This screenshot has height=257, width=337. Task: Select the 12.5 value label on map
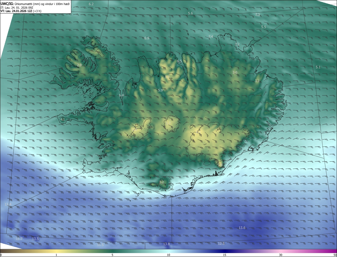click(x=221, y=244)
